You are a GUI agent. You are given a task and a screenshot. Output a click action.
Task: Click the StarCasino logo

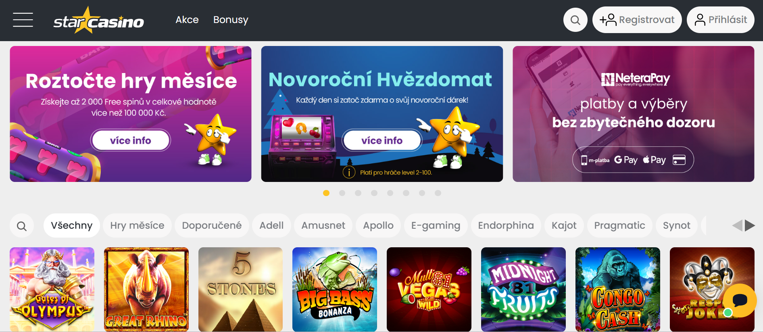pyautogui.click(x=99, y=20)
